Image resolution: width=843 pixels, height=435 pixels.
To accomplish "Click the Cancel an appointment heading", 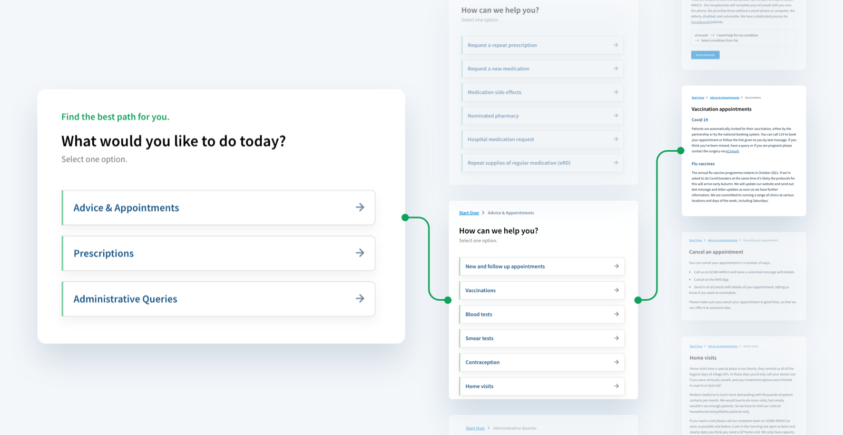I will pos(716,252).
